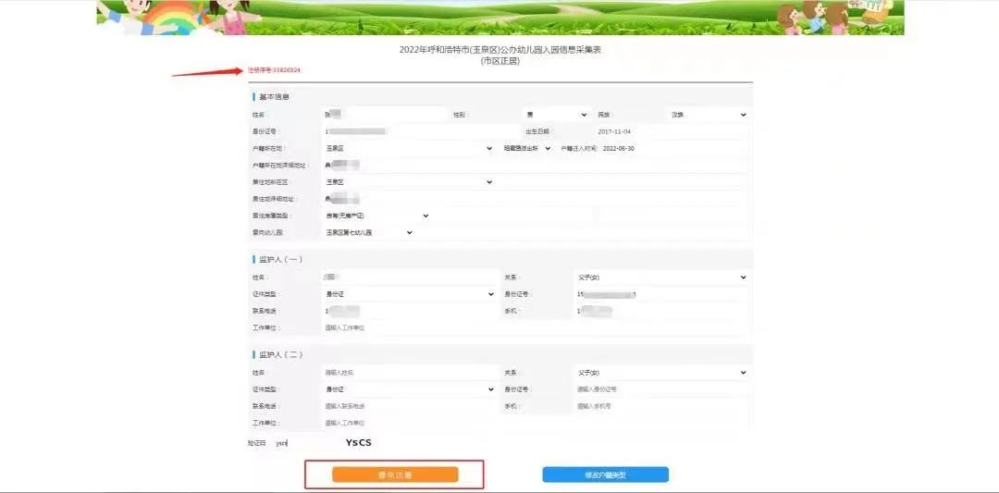Click the blue 修改户籍类型 button
Viewport: 999px width, 493px height.
pyautogui.click(x=605, y=475)
